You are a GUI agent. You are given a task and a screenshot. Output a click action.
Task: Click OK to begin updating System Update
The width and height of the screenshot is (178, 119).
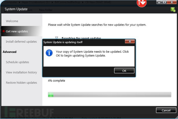(124, 71)
